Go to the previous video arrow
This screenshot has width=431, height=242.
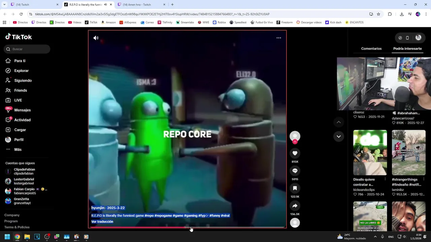(339, 122)
